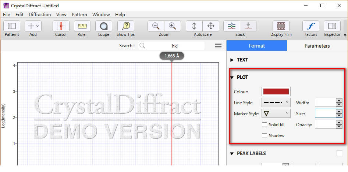
Task: Maximize the CrystalDiffract window
Action: tap(322, 5)
